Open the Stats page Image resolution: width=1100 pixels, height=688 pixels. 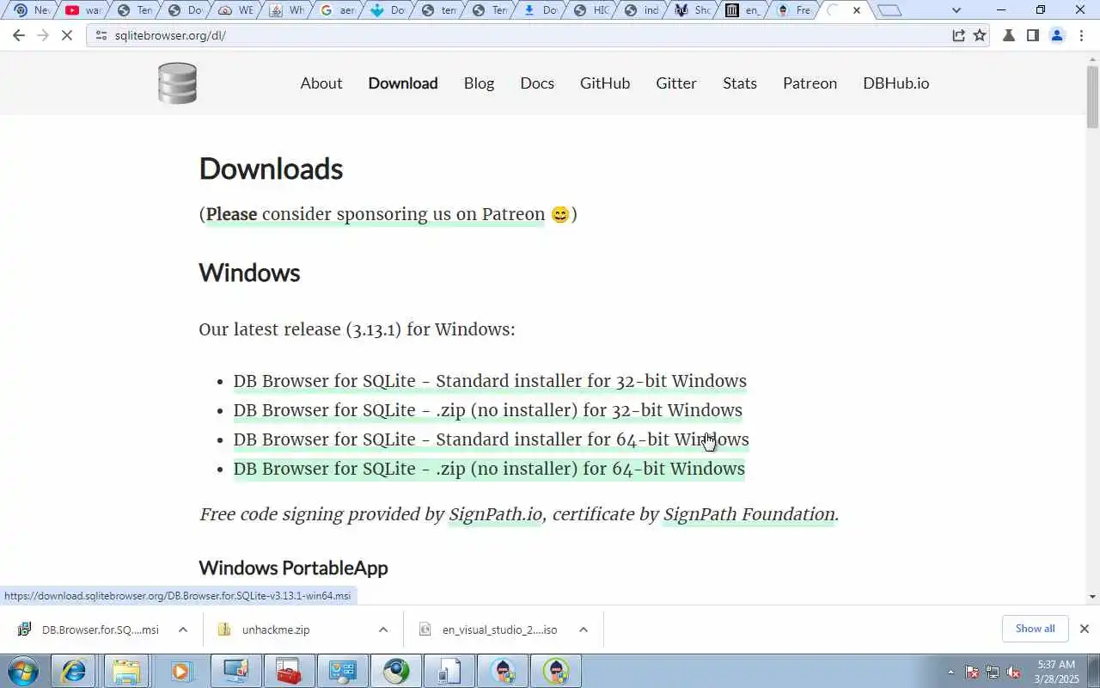pyautogui.click(x=740, y=83)
